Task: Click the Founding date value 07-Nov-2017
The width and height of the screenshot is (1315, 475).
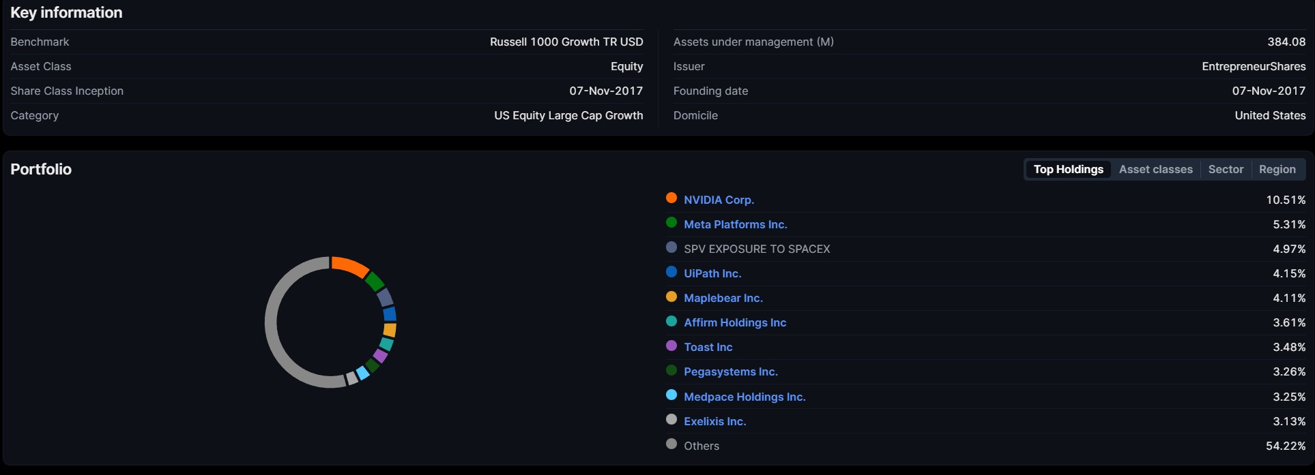Action: pyautogui.click(x=1269, y=91)
